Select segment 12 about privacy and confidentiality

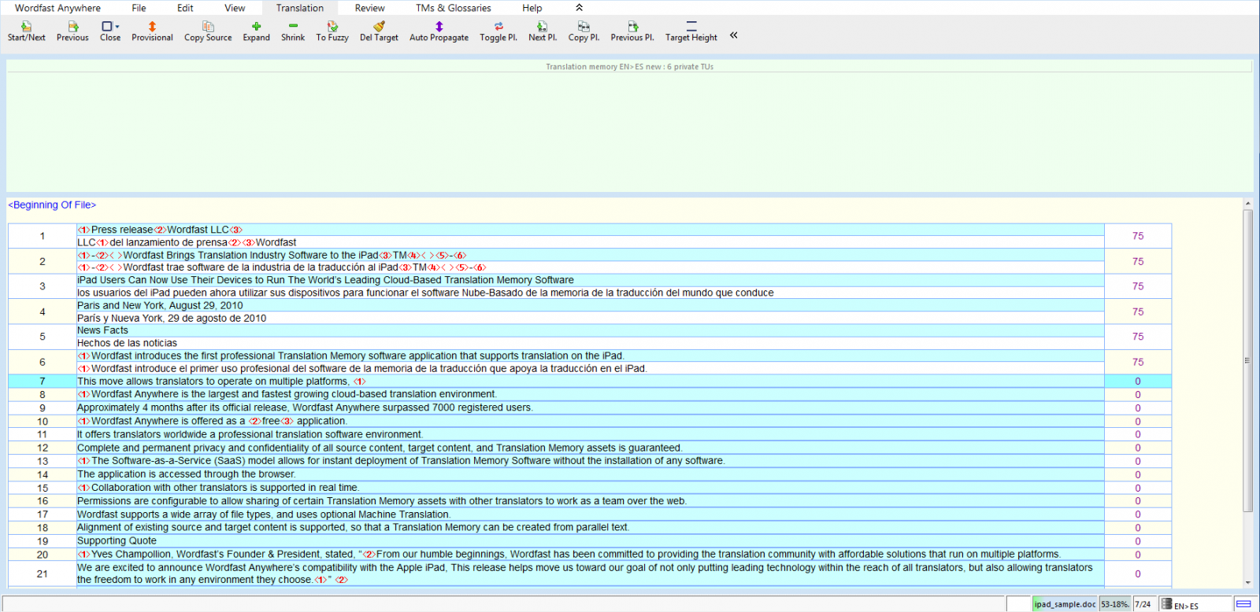(379, 448)
